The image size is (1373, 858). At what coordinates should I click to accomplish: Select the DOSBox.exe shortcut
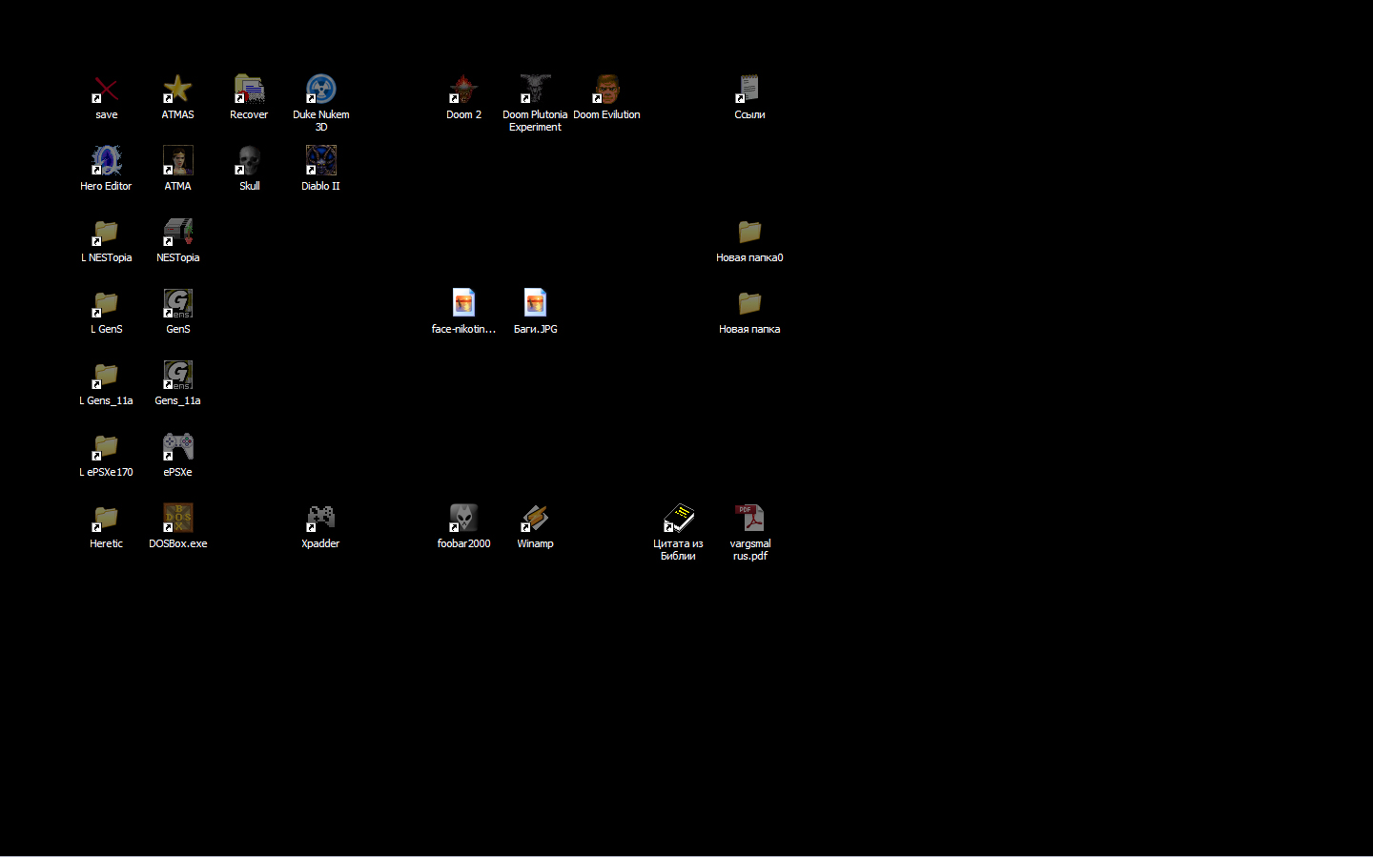coord(177,520)
